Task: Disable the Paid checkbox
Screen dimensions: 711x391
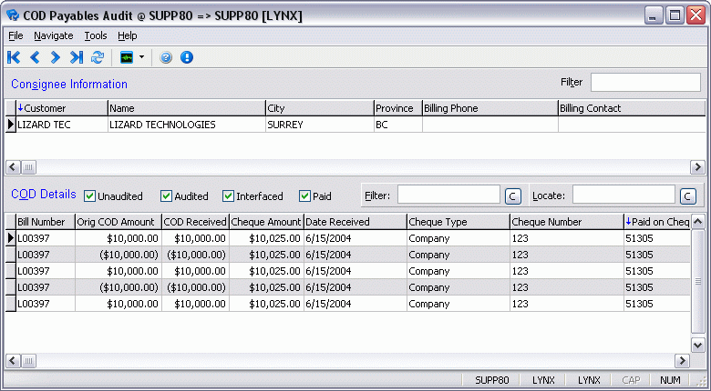Action: coord(305,195)
